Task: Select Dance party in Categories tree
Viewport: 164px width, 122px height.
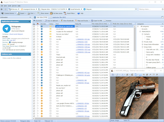Action: 150,52
